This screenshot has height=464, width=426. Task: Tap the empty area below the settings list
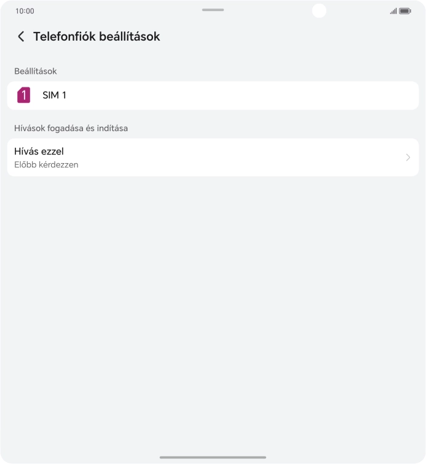pos(213,308)
